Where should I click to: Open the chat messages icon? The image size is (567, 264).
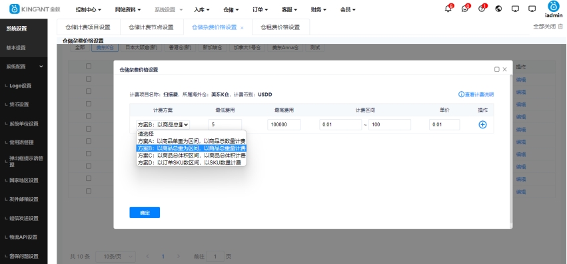pos(464,9)
